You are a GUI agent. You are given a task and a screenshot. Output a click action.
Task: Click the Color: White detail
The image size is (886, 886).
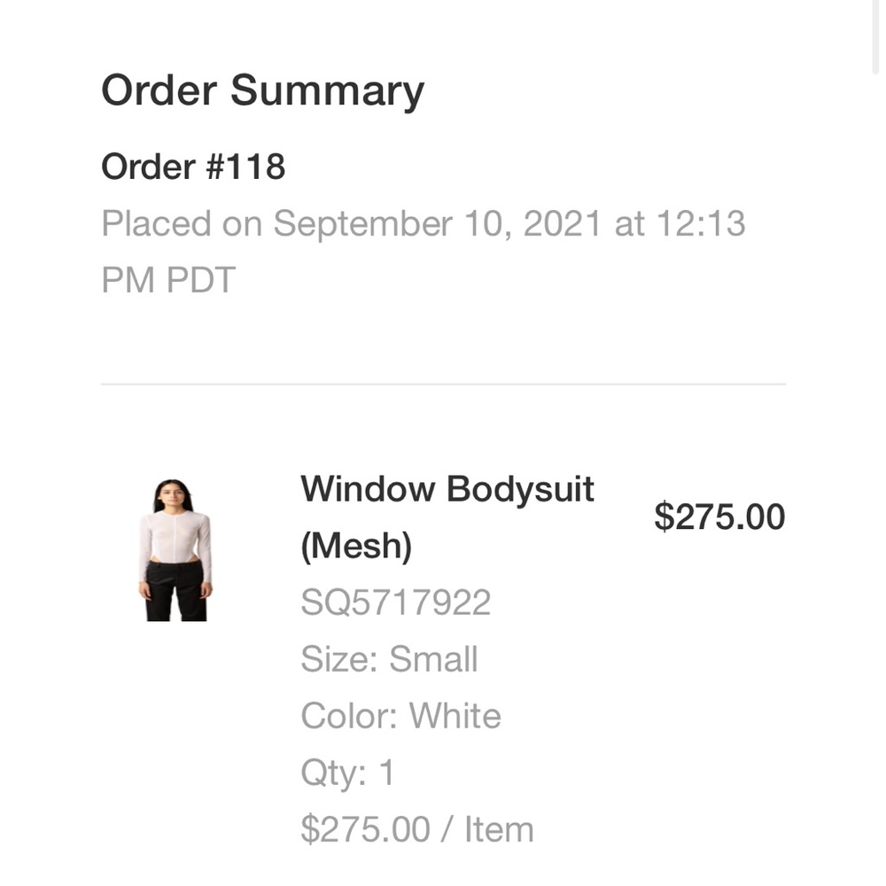coord(400,716)
